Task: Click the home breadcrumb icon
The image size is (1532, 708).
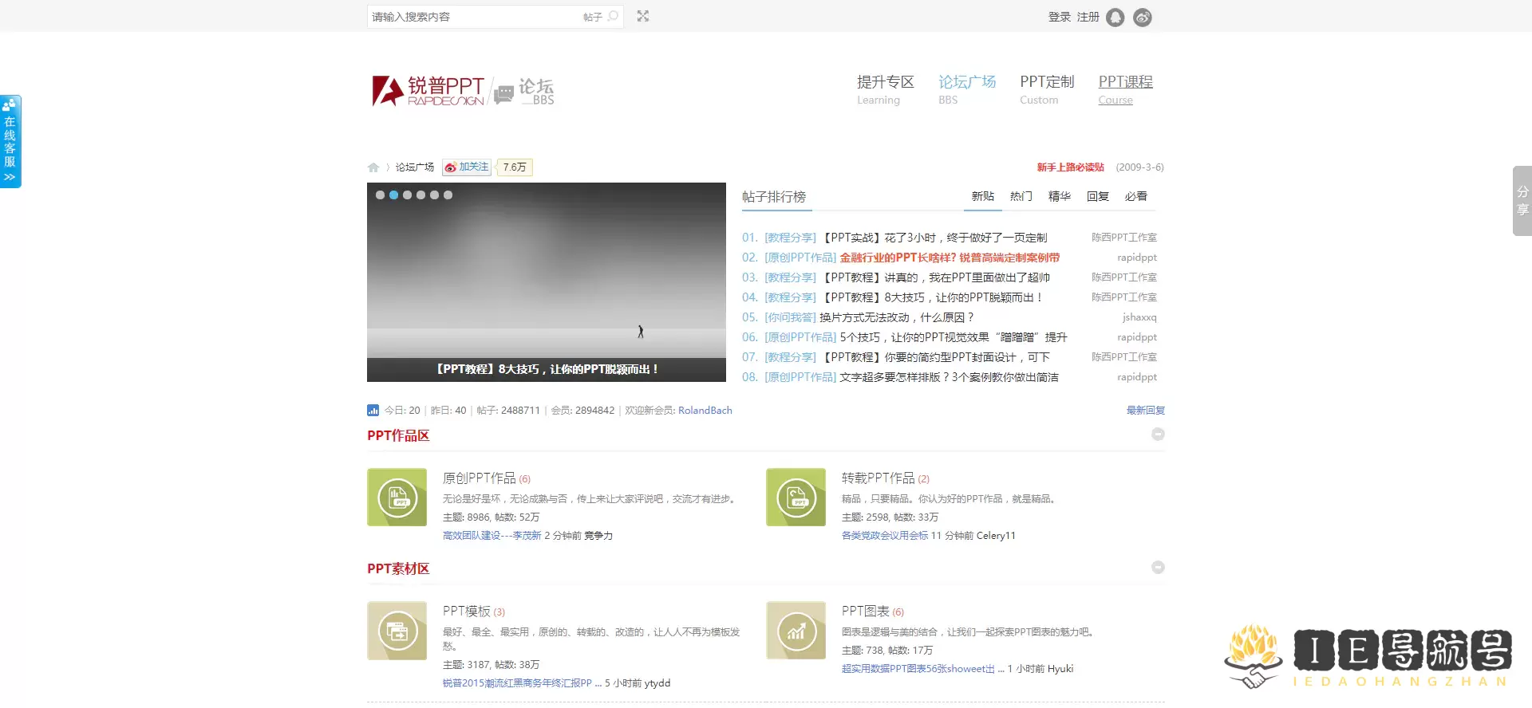Action: tap(373, 167)
